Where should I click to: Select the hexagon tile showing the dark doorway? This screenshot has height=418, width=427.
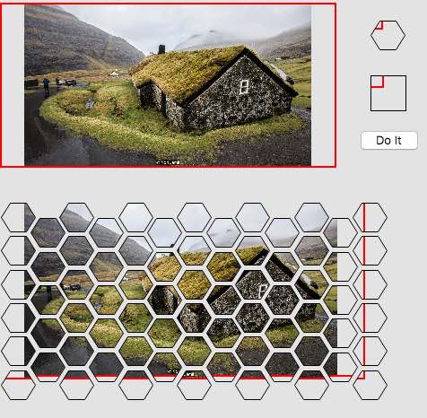pyautogui.click(x=165, y=300)
